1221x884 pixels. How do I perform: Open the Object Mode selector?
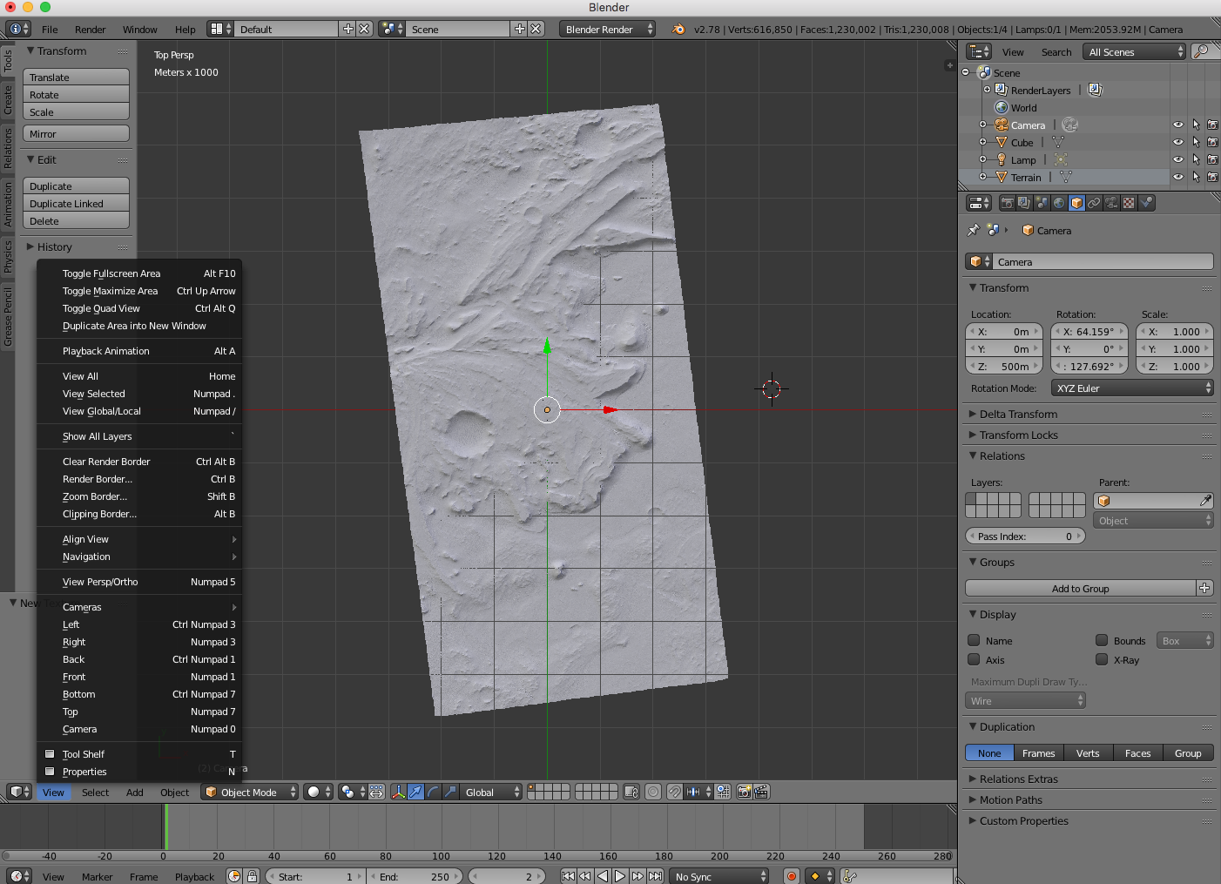[x=250, y=792]
